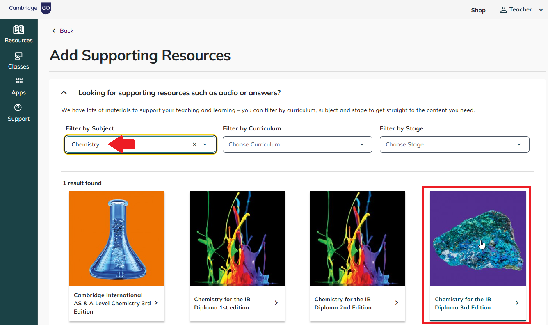Click the 'Add Supporting Resources' heading
This screenshot has width=548, height=325.
(x=140, y=55)
